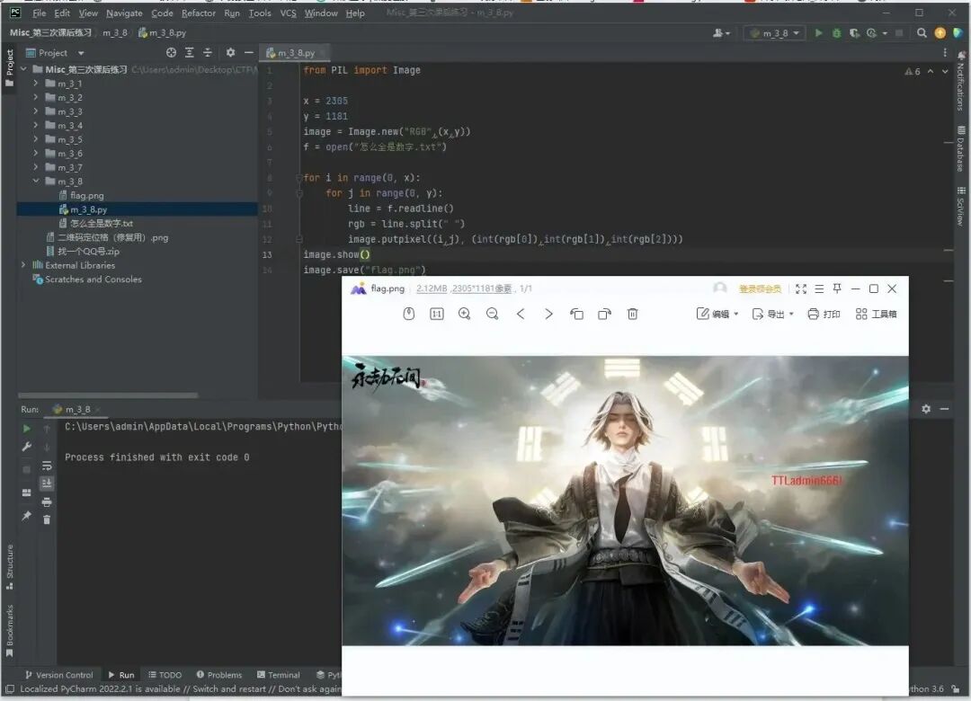Toggle always-on-top pin in image viewer
The width and height of the screenshot is (971, 701).
tap(837, 288)
